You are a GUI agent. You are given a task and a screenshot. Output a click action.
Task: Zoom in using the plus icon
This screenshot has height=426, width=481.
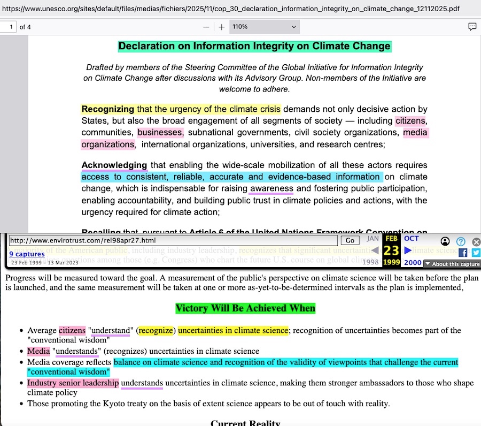[x=222, y=27]
